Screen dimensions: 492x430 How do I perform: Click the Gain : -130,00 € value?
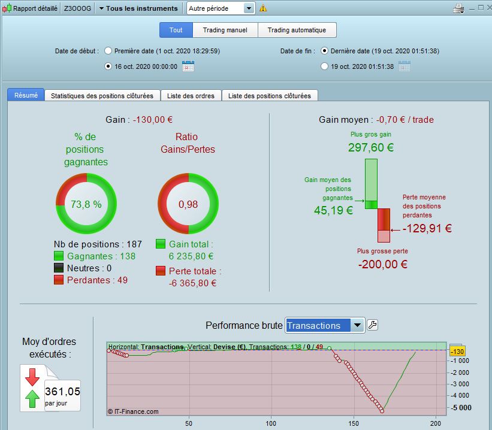pos(139,120)
